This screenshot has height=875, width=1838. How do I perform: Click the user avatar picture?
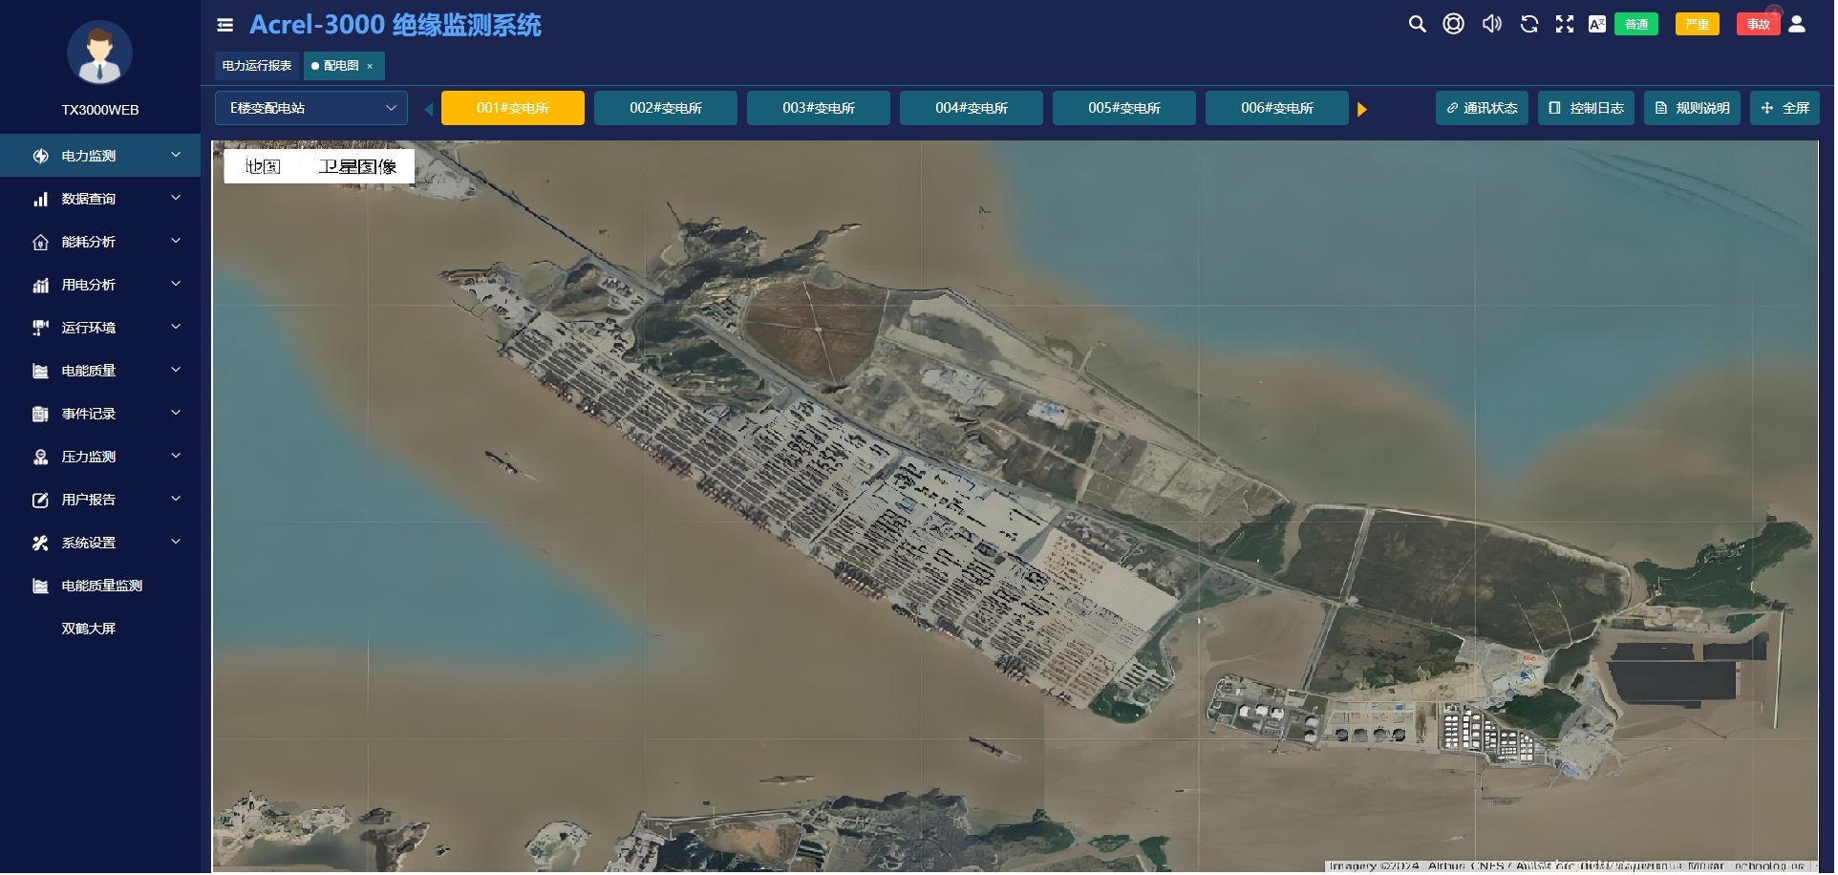pos(100,53)
